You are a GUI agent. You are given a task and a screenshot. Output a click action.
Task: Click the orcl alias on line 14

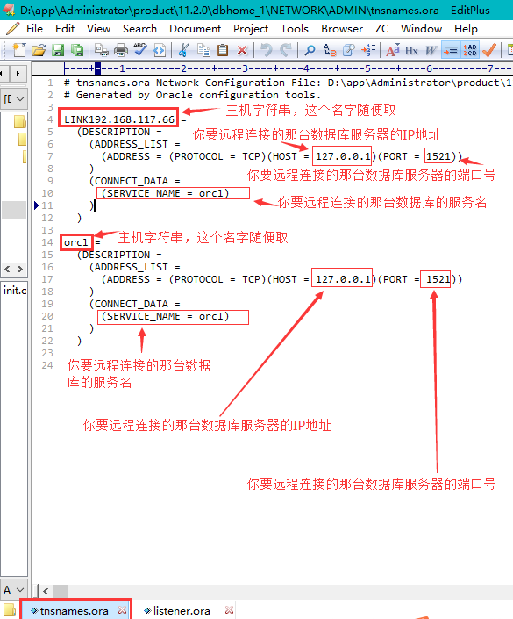(x=75, y=242)
